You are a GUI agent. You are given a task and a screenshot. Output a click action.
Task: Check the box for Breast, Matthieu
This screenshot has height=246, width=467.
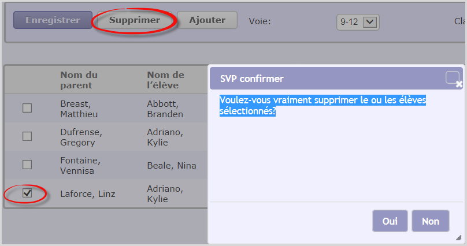click(x=27, y=108)
